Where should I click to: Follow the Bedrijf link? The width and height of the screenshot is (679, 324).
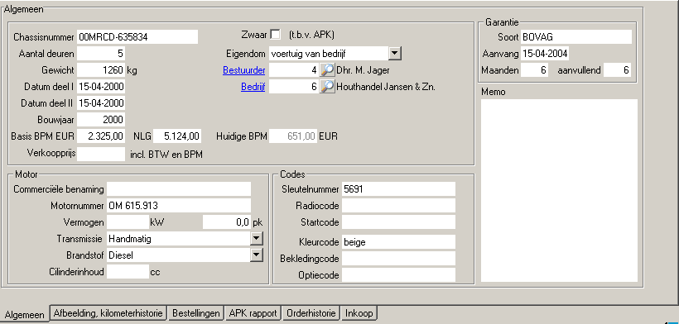point(253,87)
